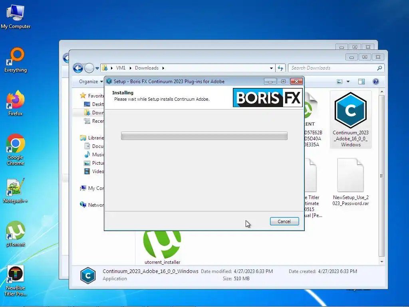Launch the Everything search shortcut

16,60
